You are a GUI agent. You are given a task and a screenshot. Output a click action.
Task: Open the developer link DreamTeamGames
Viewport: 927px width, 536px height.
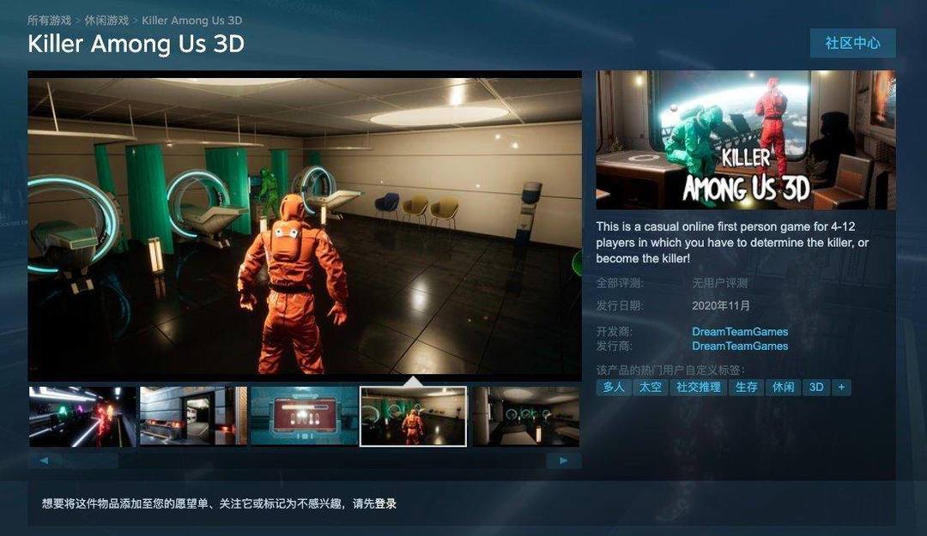(740, 332)
